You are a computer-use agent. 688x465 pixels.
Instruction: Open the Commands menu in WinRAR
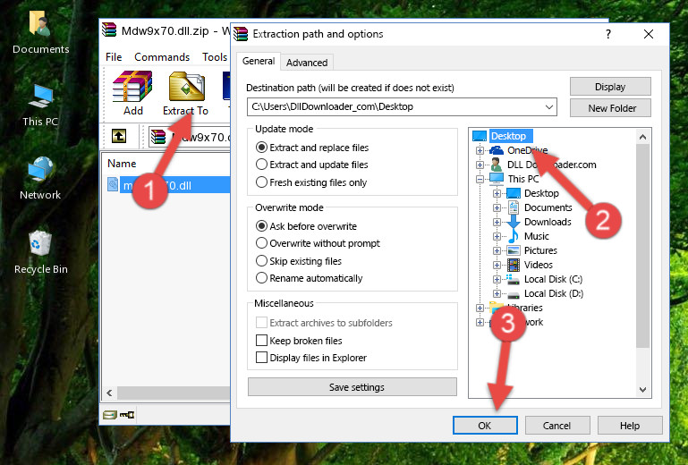[162, 57]
